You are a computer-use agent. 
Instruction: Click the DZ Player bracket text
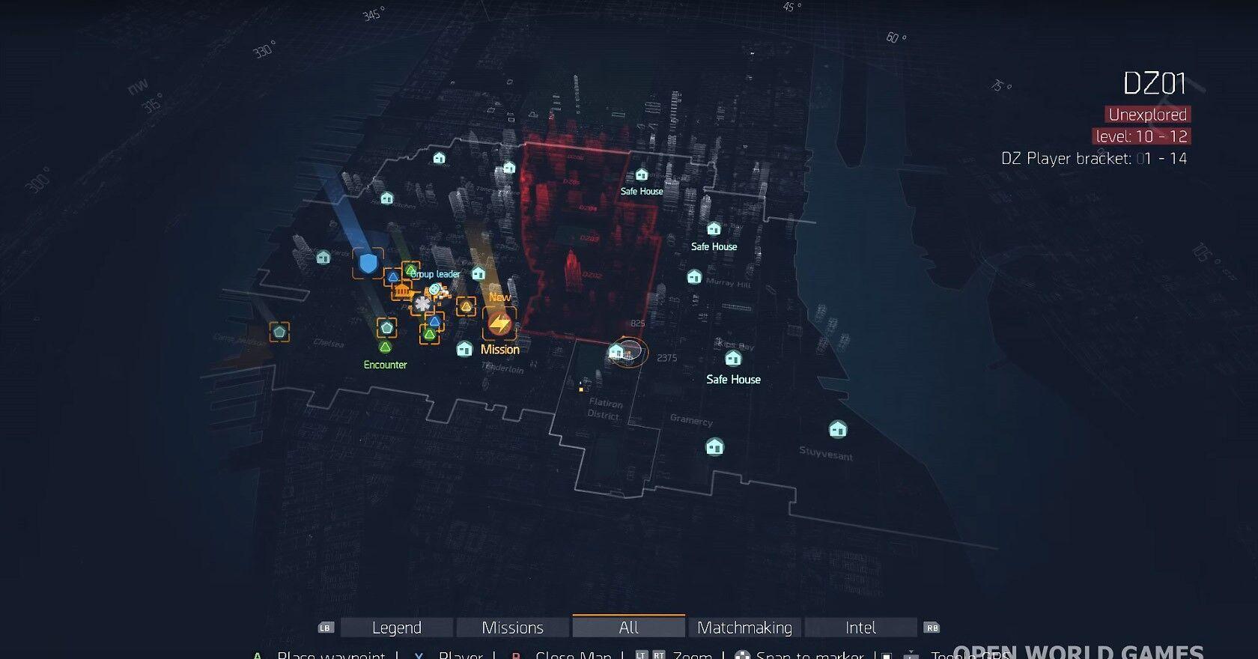1094,159
